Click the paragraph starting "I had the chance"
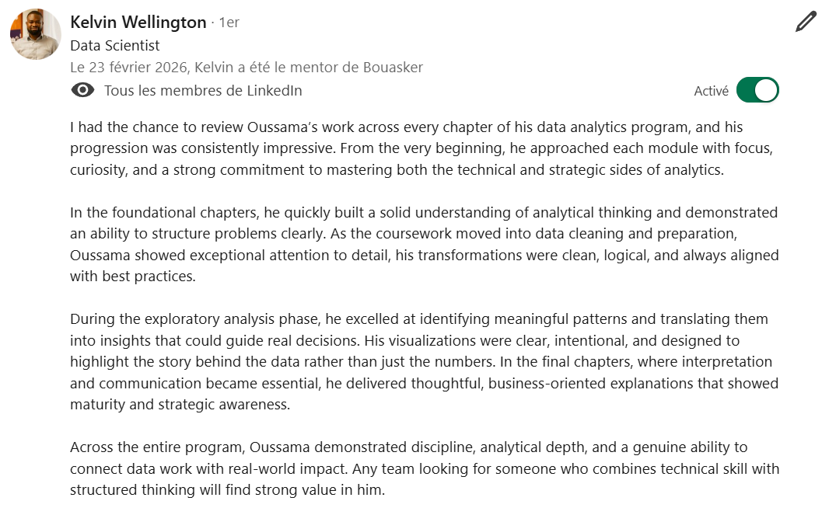 point(421,148)
